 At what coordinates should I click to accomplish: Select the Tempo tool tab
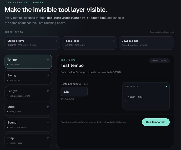coord(28,62)
